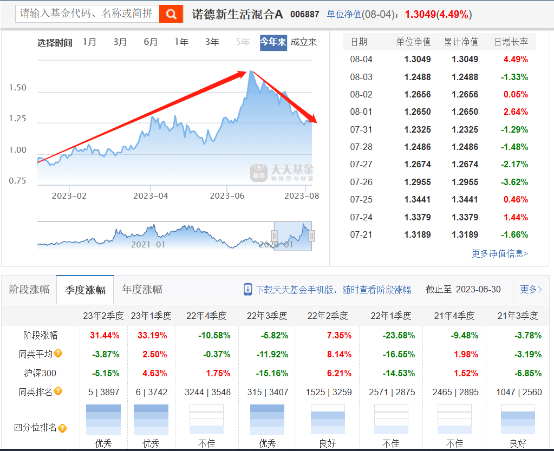Image resolution: width=554 pixels, height=451 pixels.
Task: Select the 6月 time range
Action: click(151, 42)
